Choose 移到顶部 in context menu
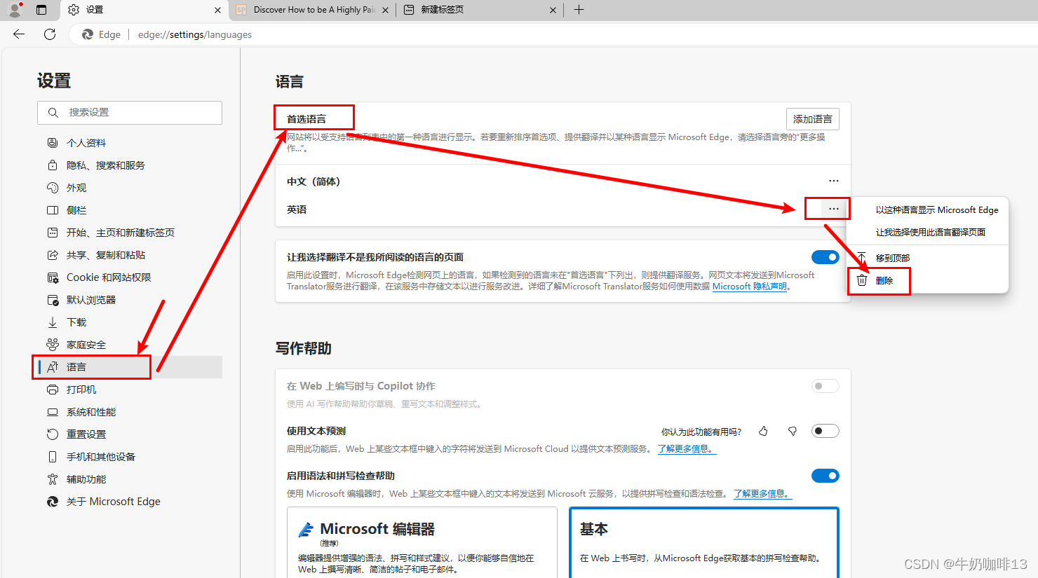1038x578 pixels. [928, 258]
